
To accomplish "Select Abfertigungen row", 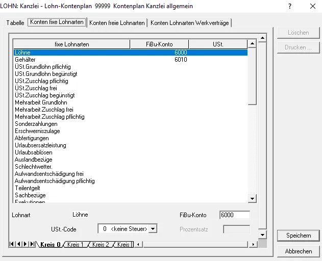I will pyautogui.click(x=131, y=138).
